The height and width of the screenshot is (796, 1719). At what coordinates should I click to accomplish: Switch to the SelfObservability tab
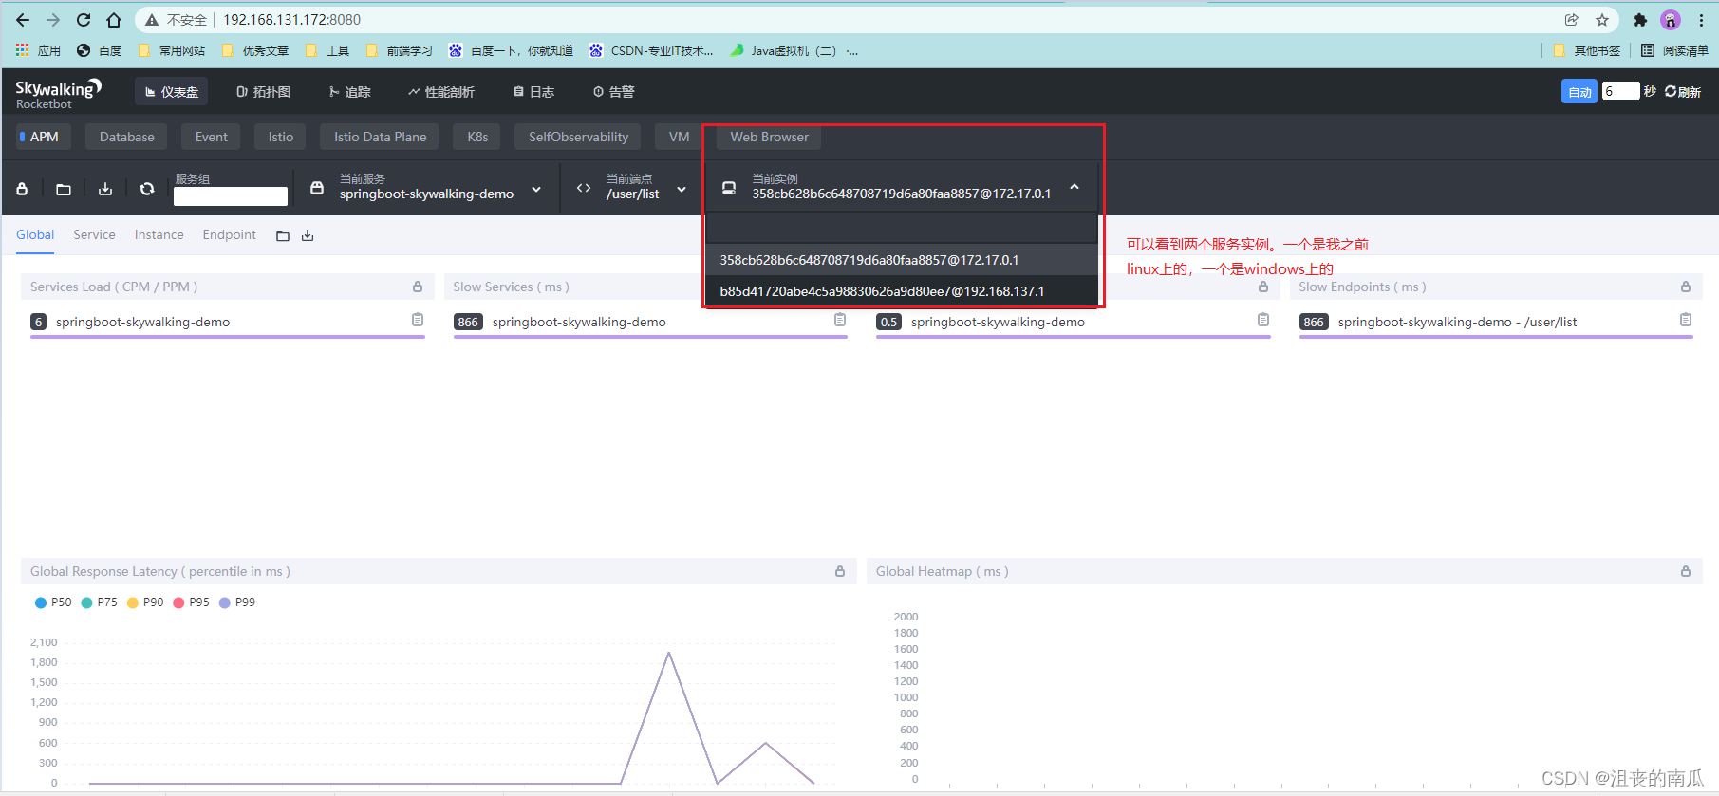(578, 137)
